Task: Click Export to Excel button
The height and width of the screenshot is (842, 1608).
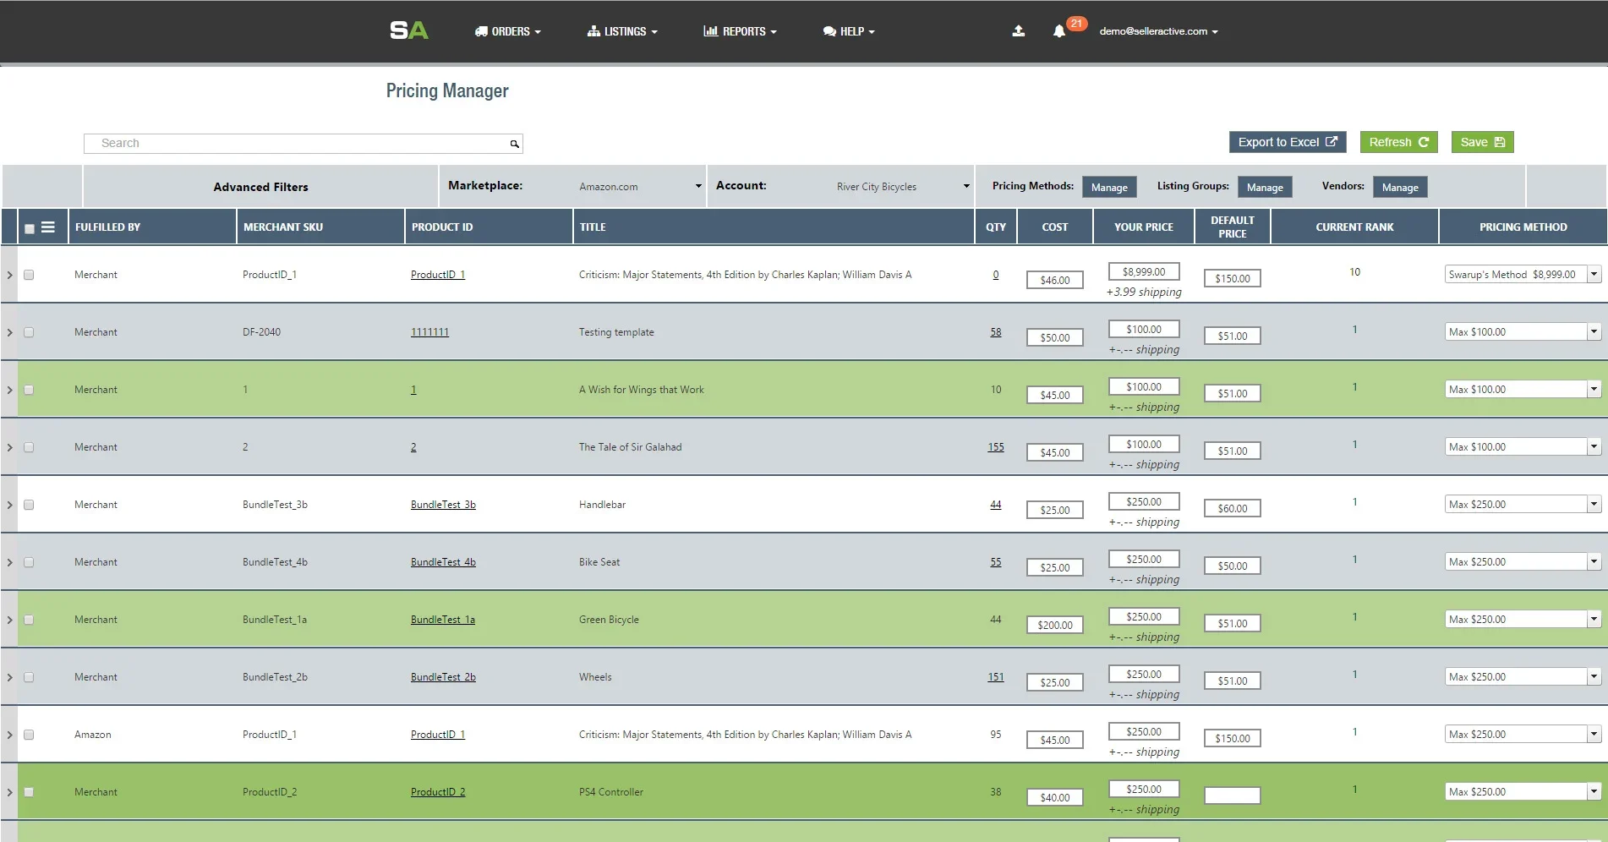Action: tap(1287, 142)
